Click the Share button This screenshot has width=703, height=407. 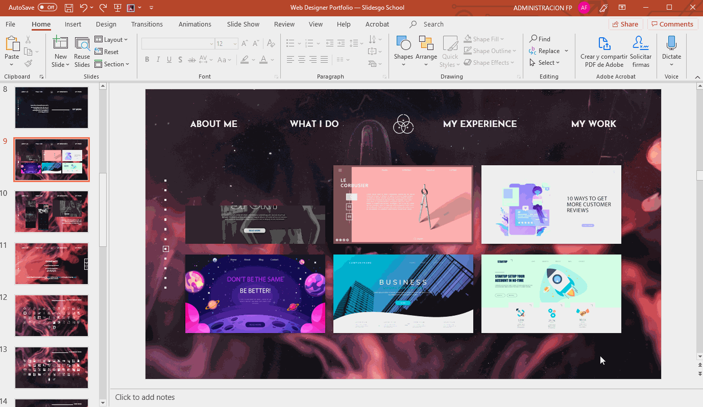[625, 24]
